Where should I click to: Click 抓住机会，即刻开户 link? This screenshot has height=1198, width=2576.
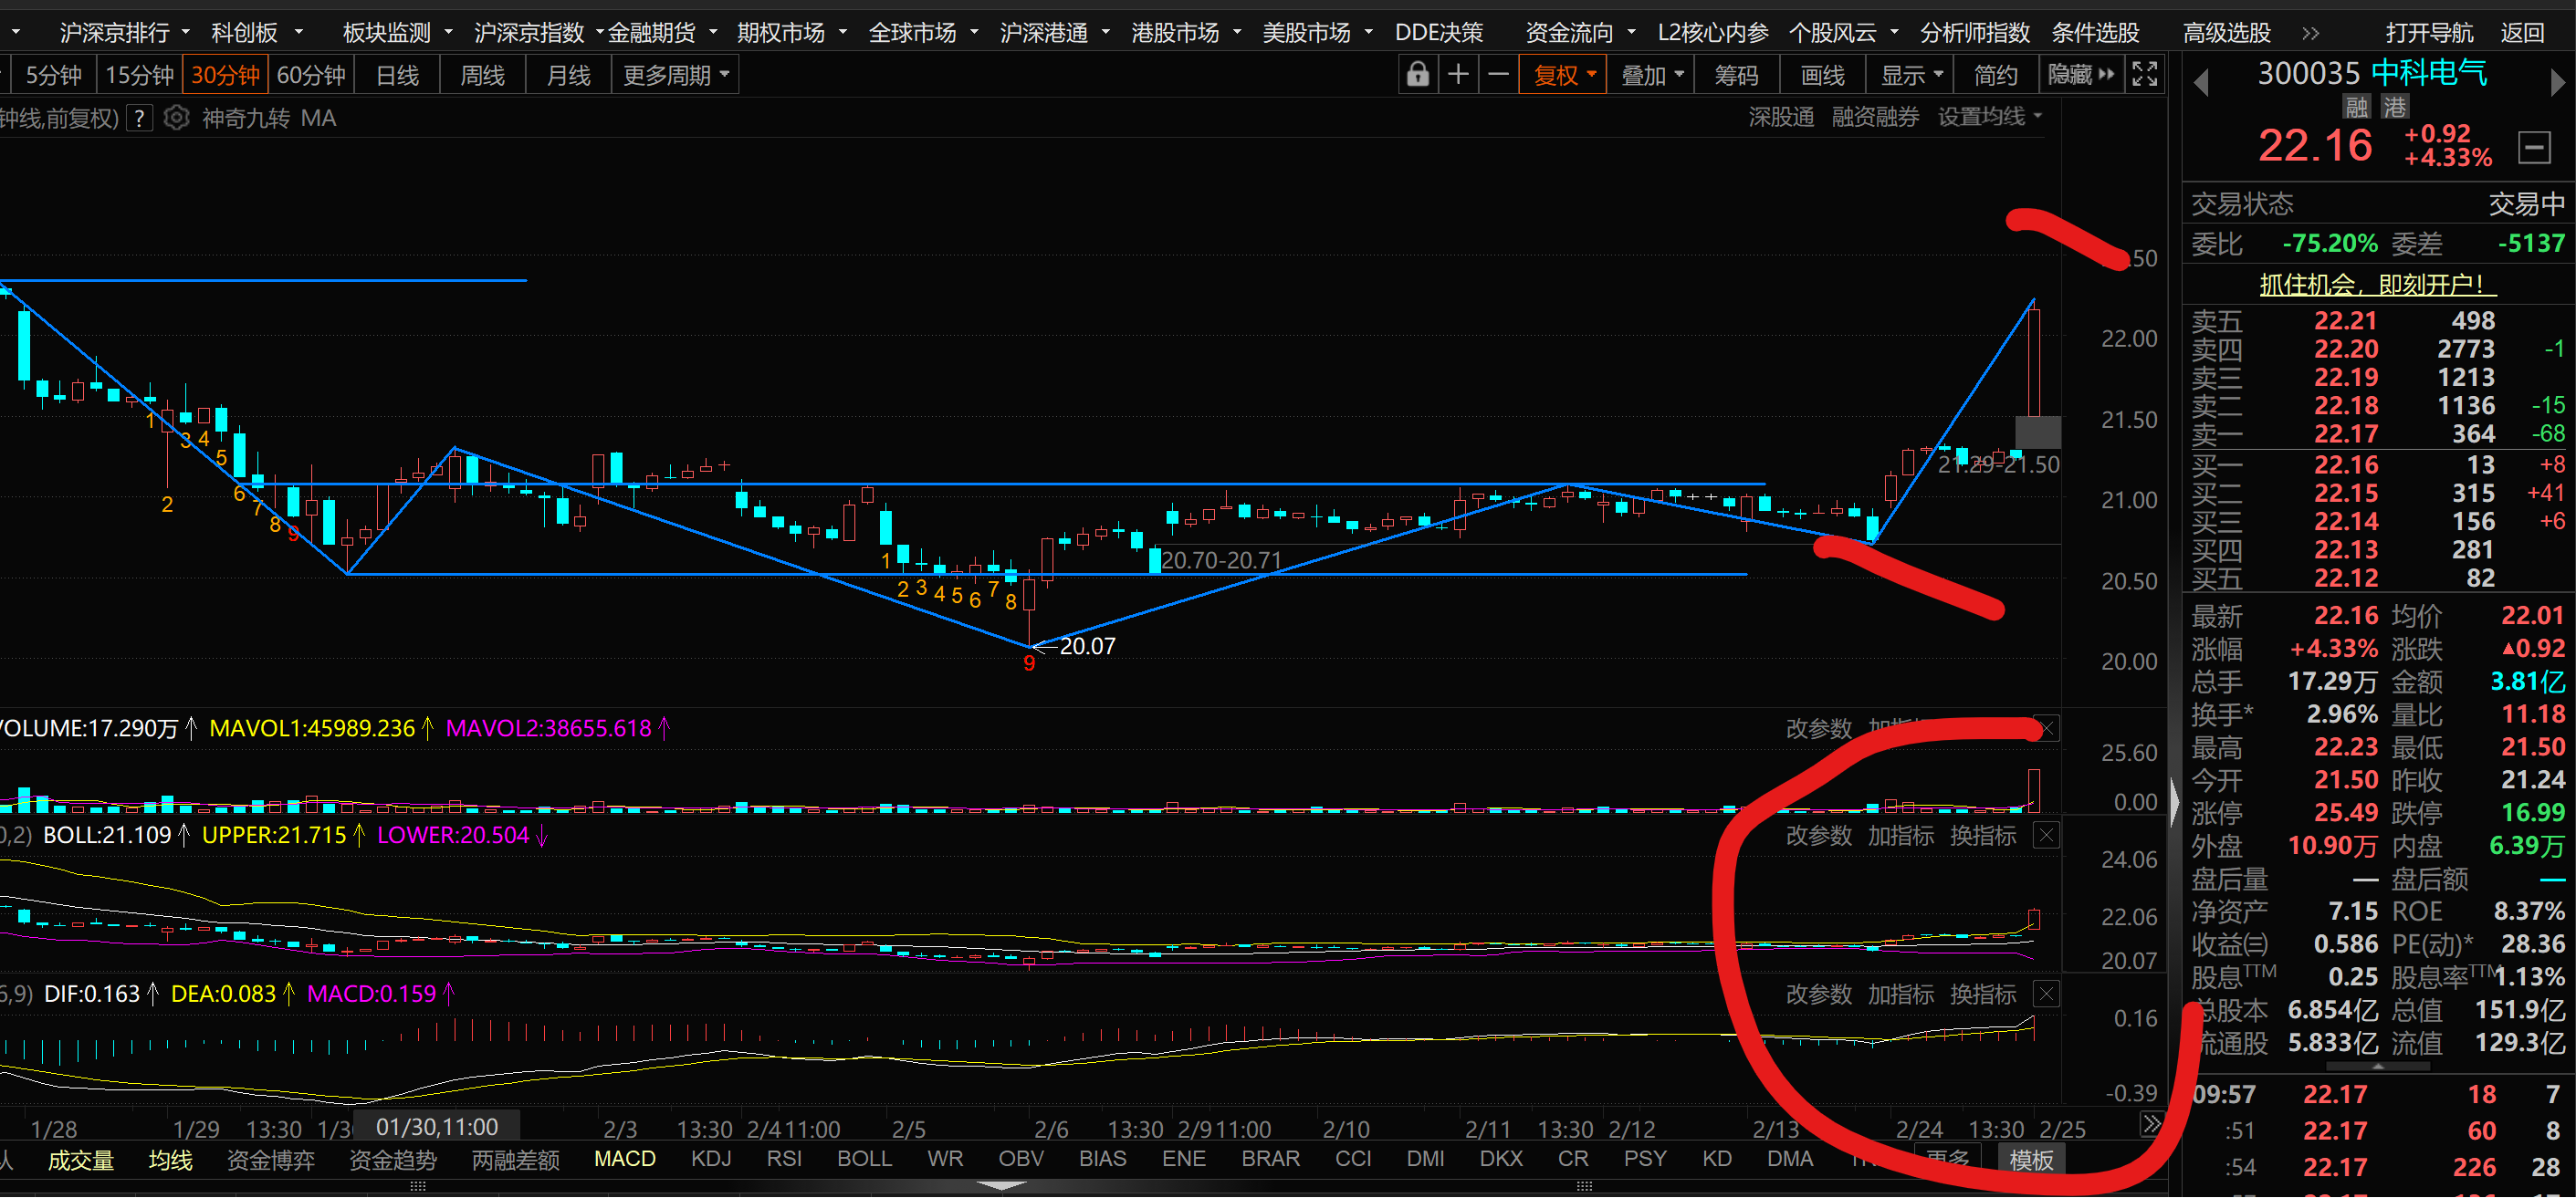2377,285
